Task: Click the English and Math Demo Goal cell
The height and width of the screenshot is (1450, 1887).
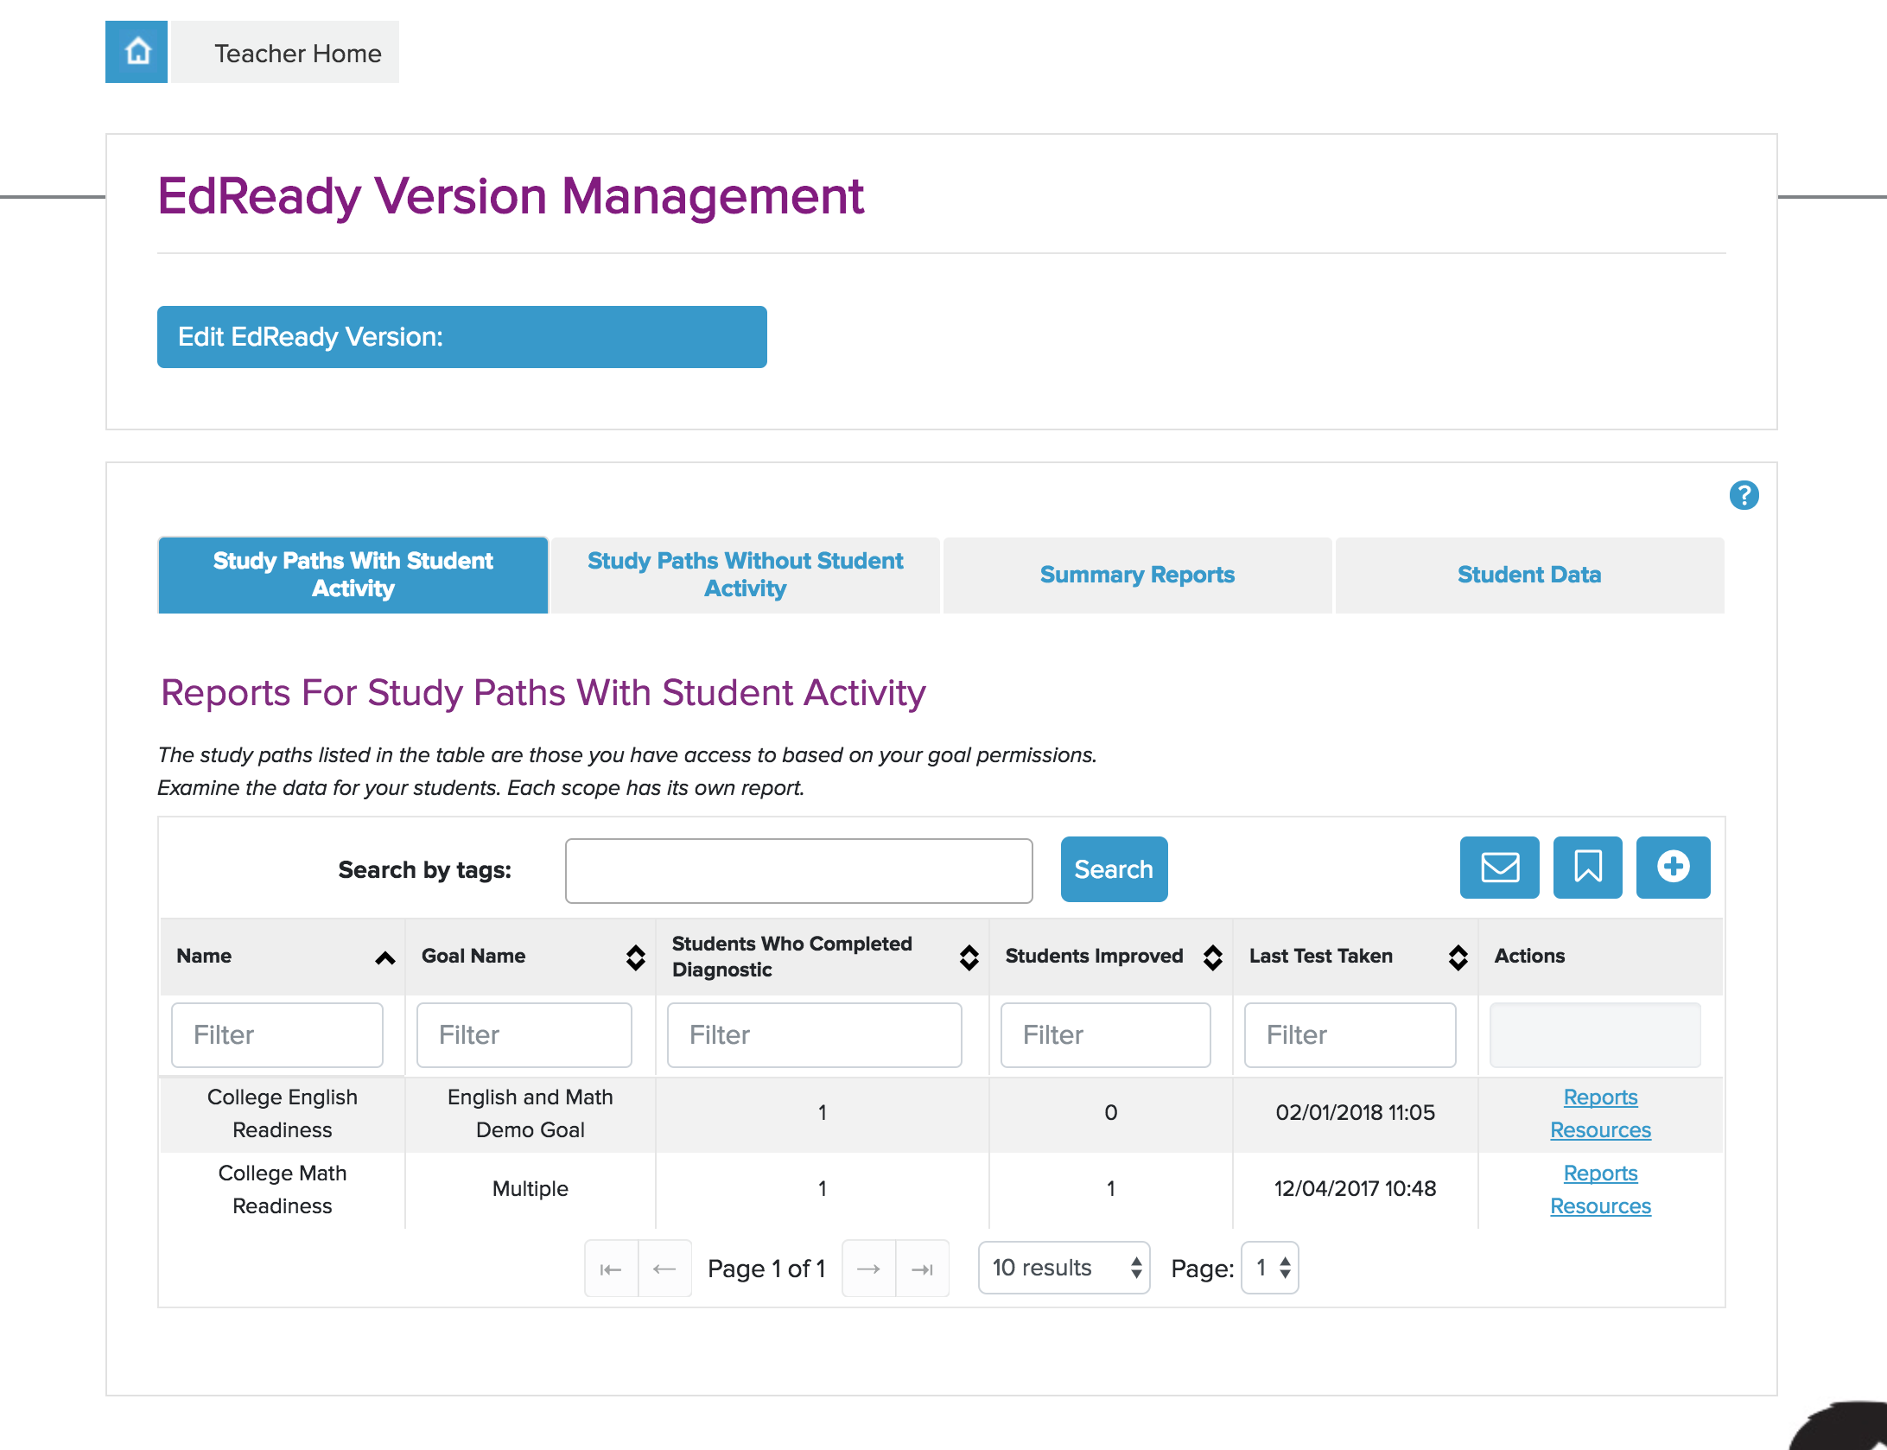Action: (x=531, y=1113)
